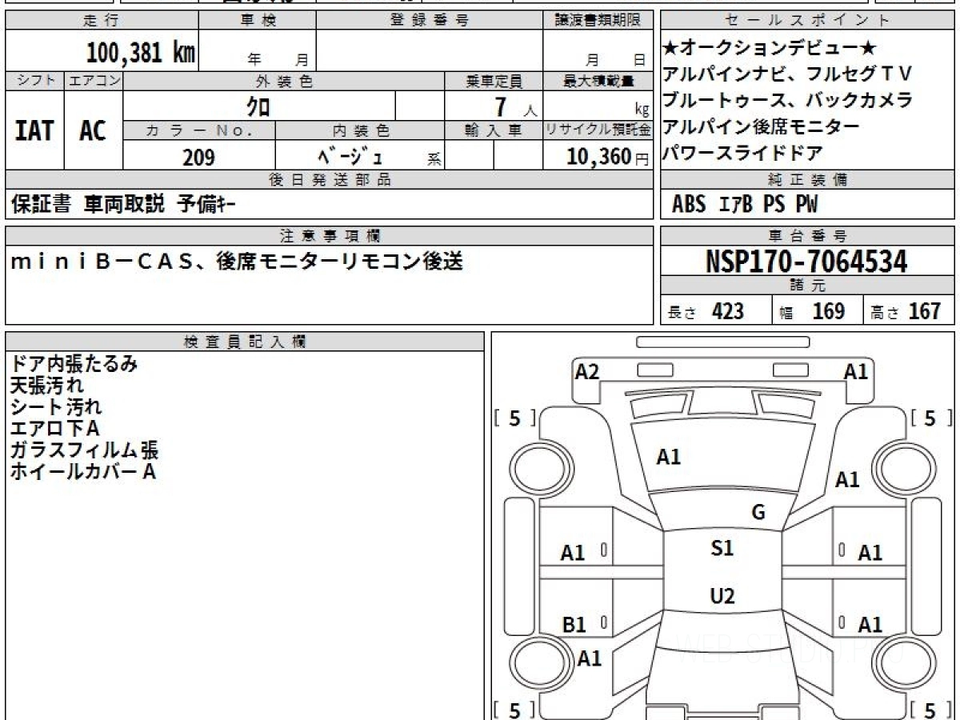Select the U2 mark on the roof
The height and width of the screenshot is (720, 960).
point(722,596)
